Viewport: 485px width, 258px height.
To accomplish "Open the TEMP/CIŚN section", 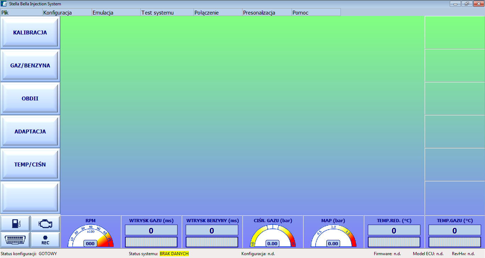I will pos(30,165).
